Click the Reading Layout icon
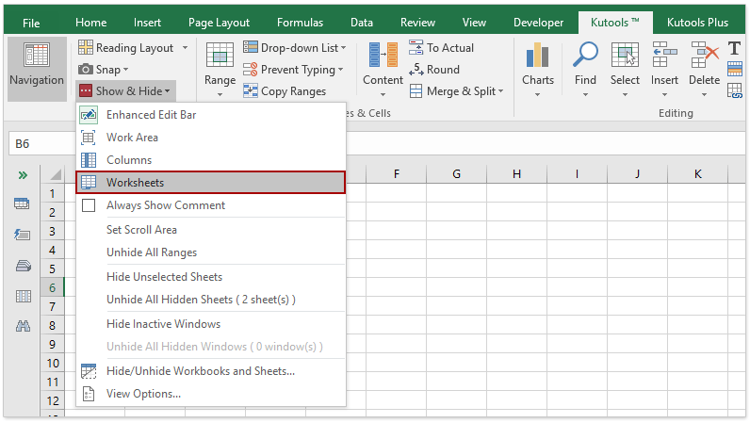The width and height of the screenshot is (750, 423). 85,47
